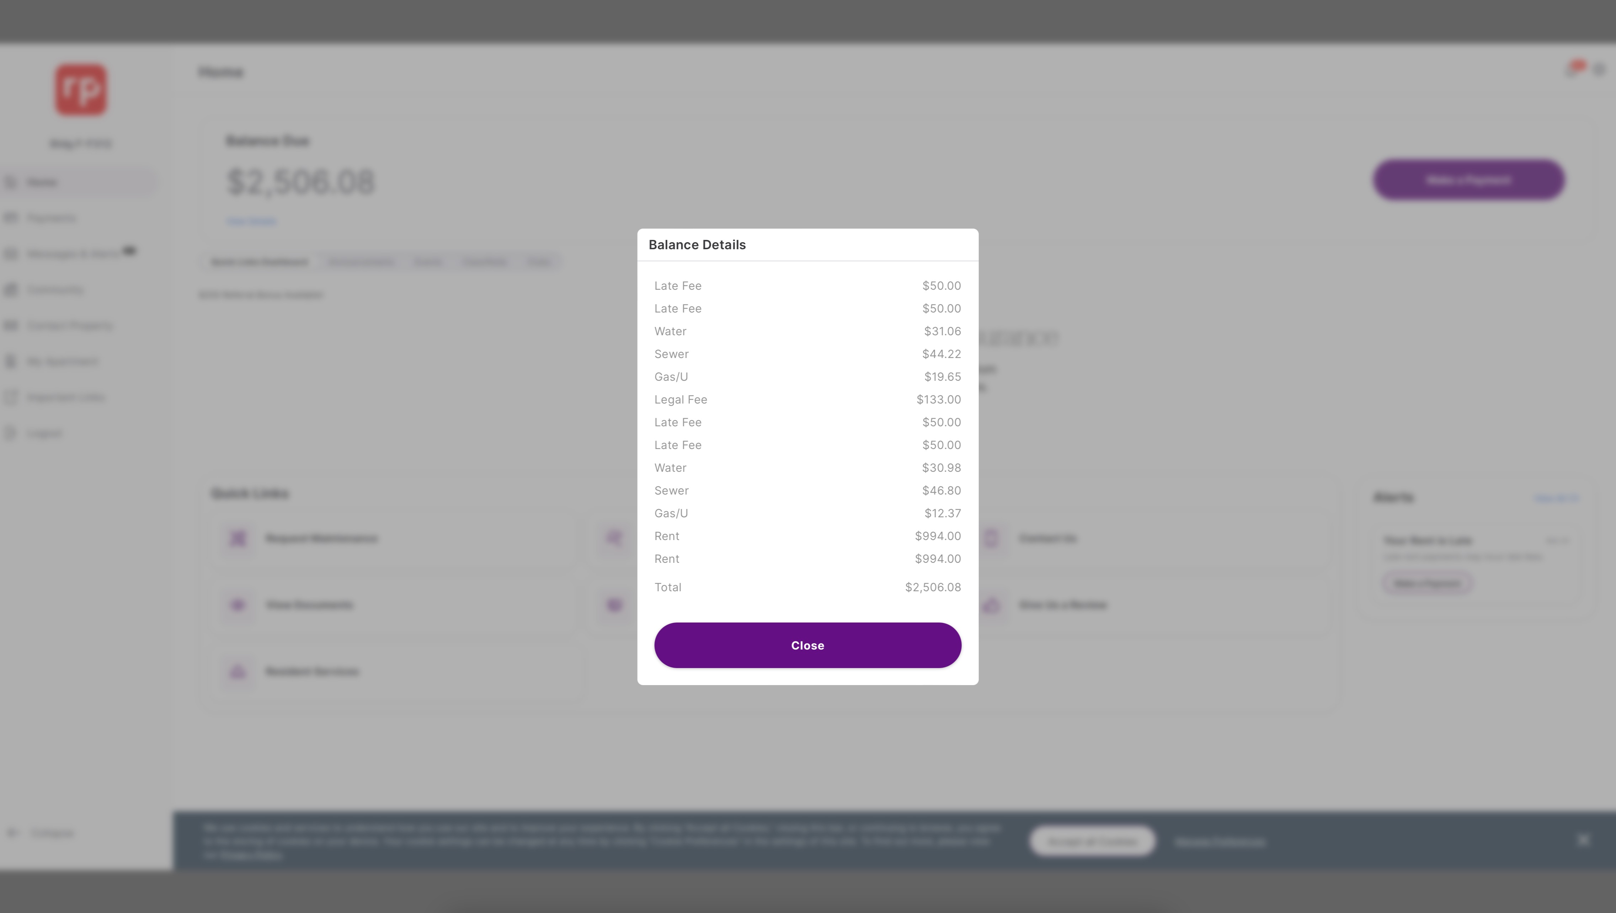Click the Contact Property sidebar icon
Viewport: 1616px width, 913px height.
(11, 325)
